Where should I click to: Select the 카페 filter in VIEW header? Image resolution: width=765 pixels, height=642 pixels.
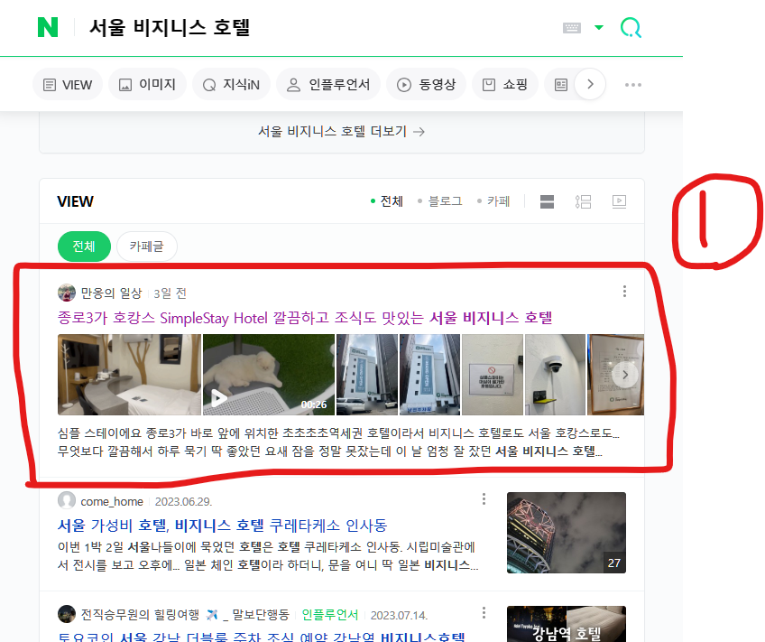pyautogui.click(x=493, y=201)
